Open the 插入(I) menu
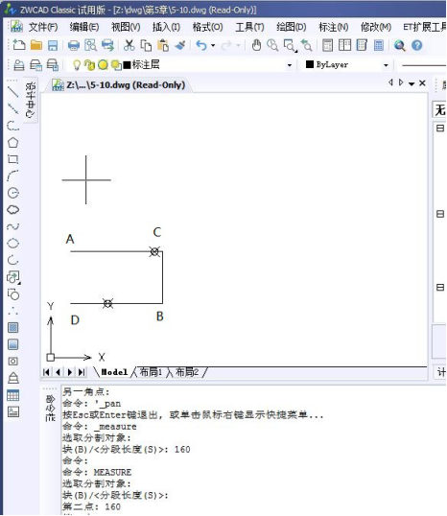Viewport: 447px width, 516px height. [x=166, y=27]
